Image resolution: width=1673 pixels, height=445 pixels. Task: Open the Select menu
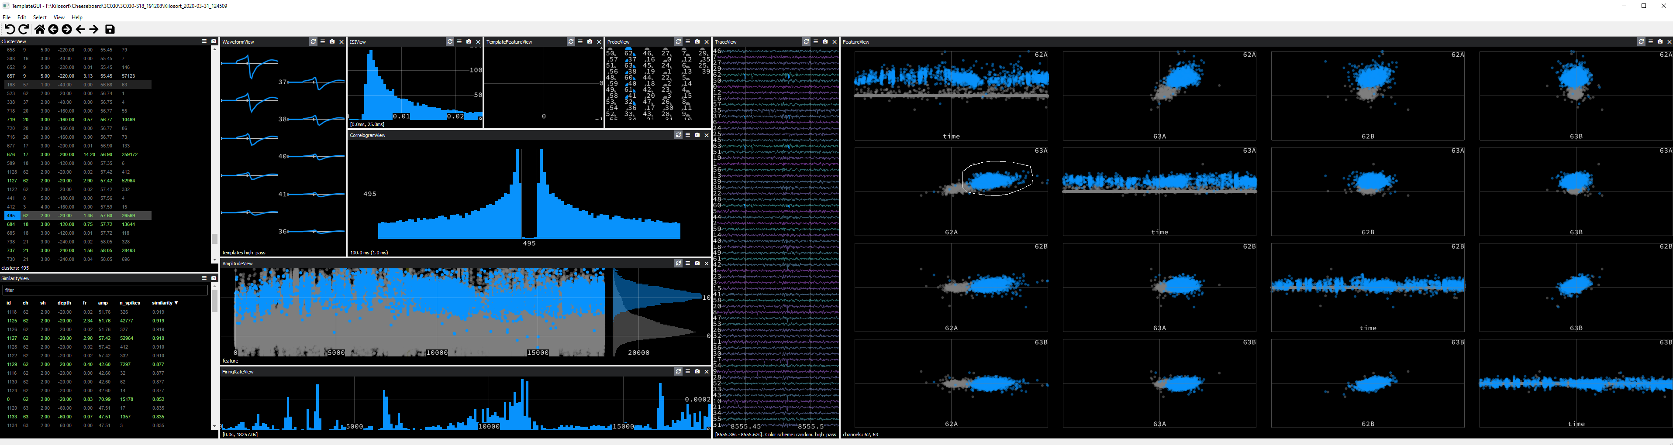pos(40,17)
